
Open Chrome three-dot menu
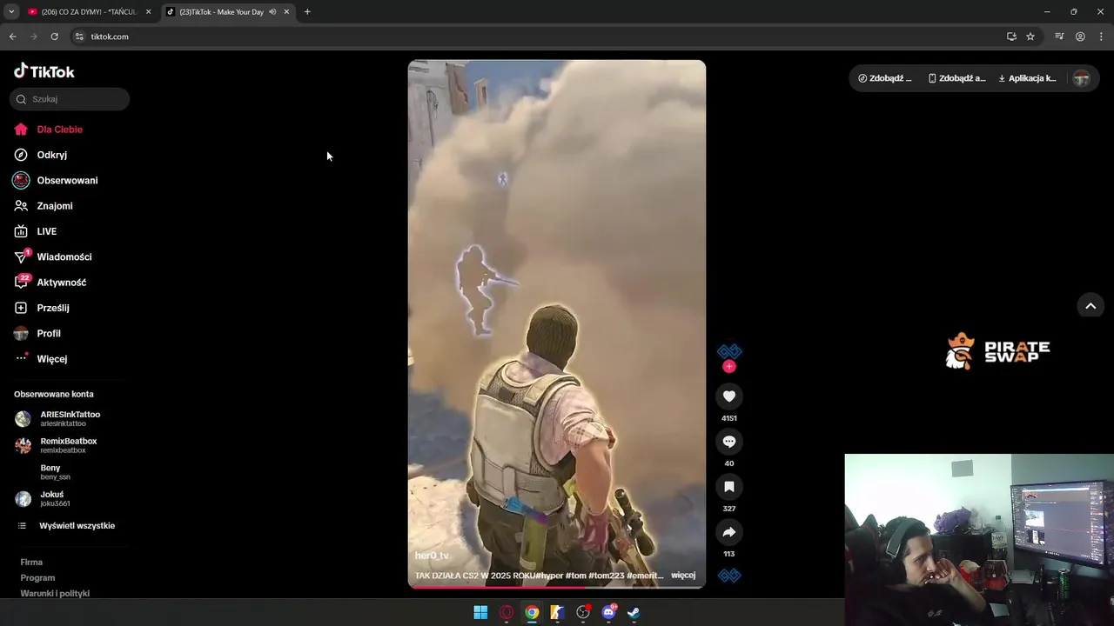click(1102, 37)
